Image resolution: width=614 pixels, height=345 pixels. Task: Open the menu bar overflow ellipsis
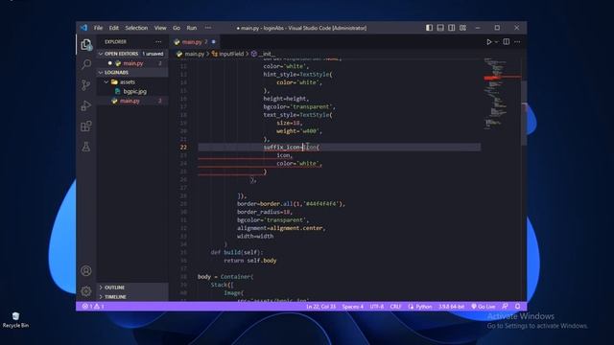tap(208, 28)
